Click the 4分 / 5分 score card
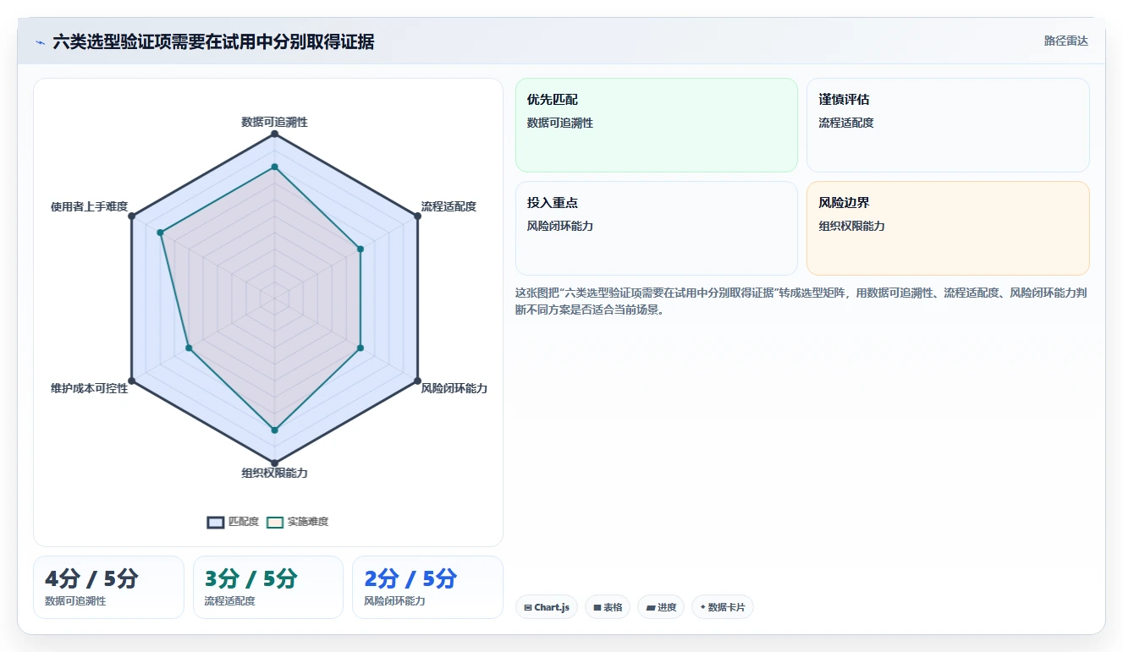The image size is (1123, 652). click(108, 587)
